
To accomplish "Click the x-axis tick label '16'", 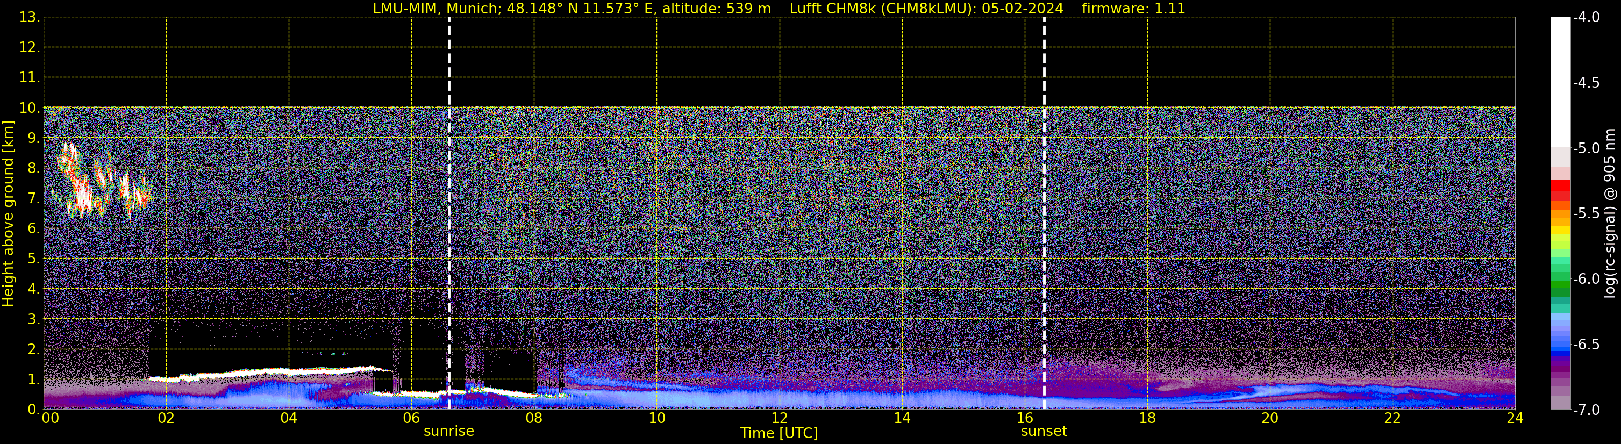I will click(x=1025, y=418).
